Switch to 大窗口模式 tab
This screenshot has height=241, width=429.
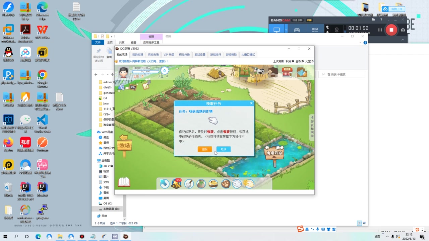248,55
